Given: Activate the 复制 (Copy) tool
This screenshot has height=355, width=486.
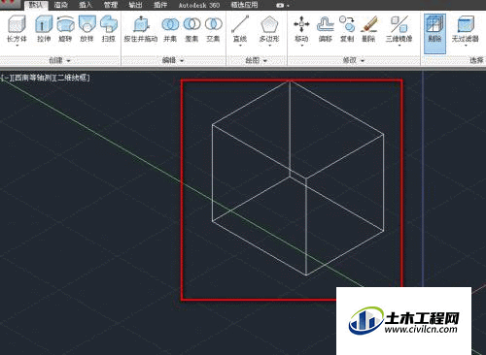Looking at the screenshot, I should click(x=347, y=28).
